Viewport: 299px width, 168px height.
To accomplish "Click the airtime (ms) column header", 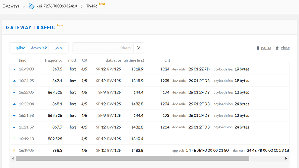I will [134, 60].
